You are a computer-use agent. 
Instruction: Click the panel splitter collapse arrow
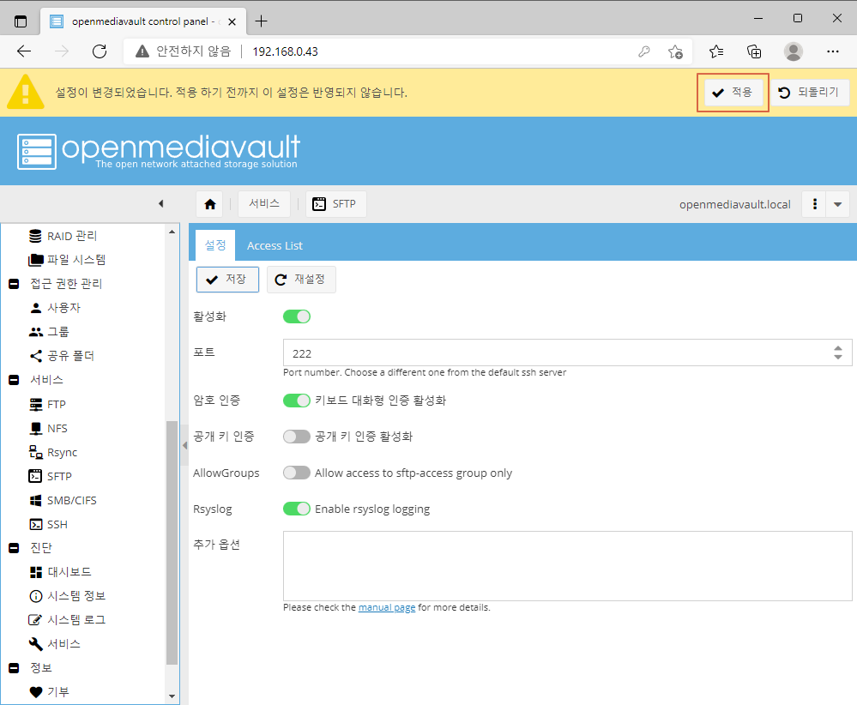coord(184,445)
